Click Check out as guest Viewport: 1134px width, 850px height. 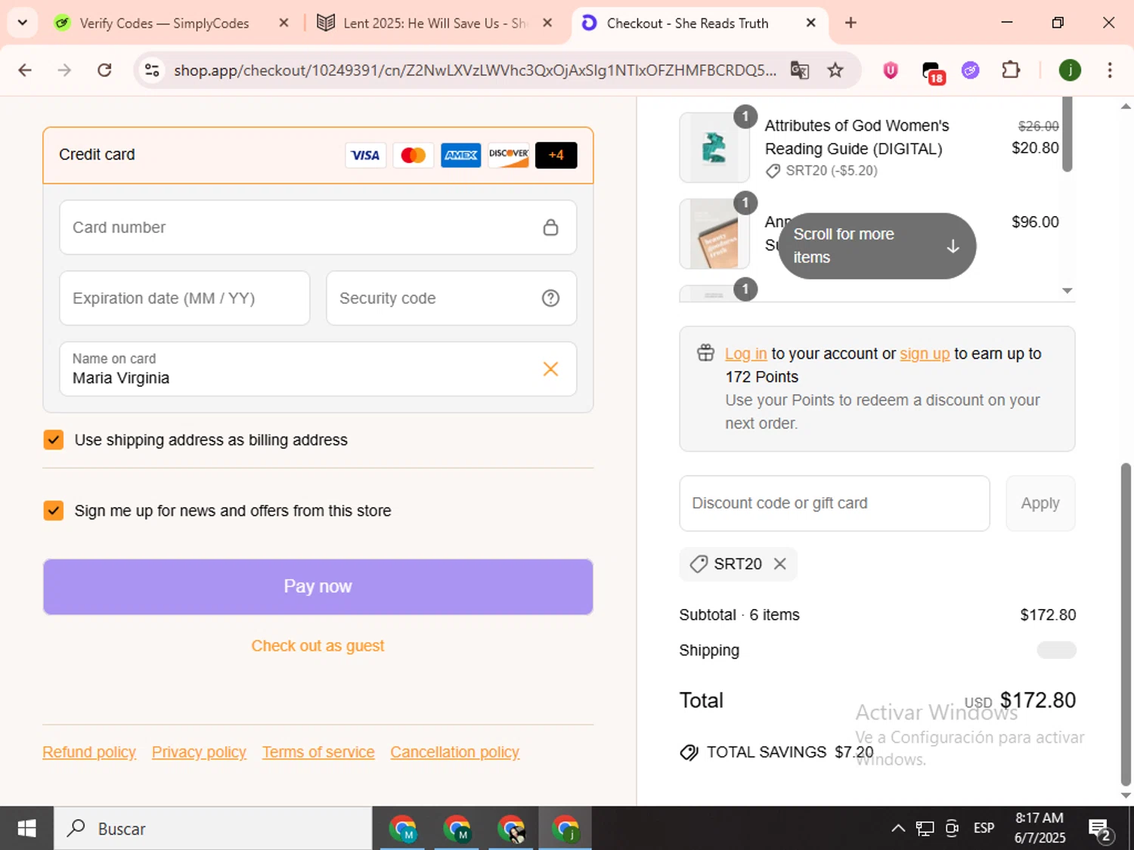coord(318,646)
